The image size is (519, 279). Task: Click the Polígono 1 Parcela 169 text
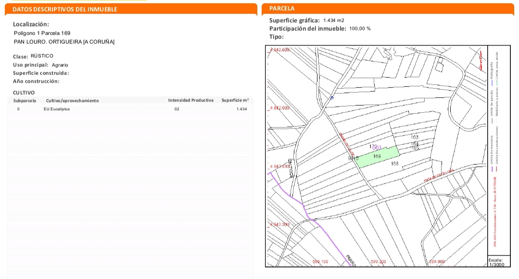click(42, 33)
